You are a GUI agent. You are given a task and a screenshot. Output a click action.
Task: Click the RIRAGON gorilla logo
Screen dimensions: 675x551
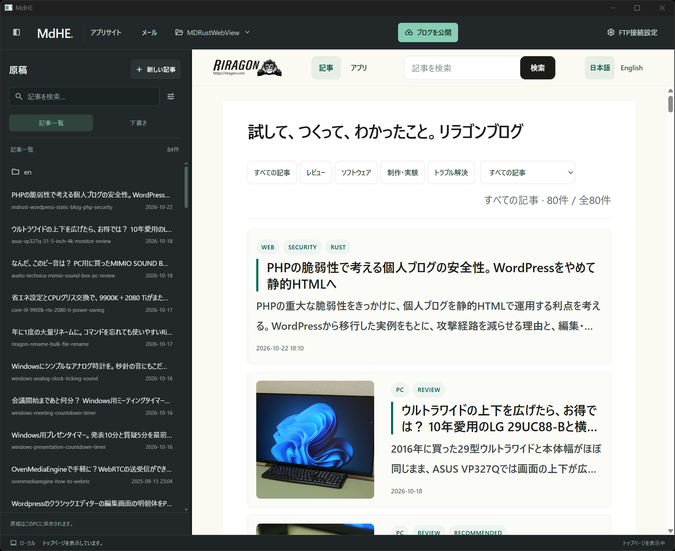[247, 68]
